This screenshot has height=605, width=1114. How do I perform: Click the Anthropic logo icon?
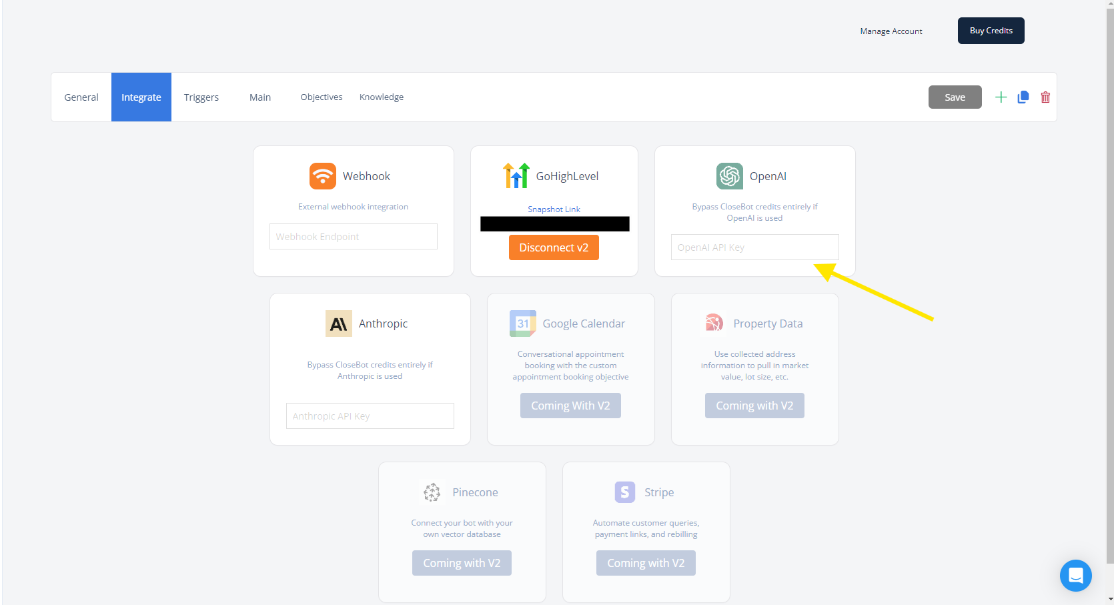pyautogui.click(x=339, y=324)
